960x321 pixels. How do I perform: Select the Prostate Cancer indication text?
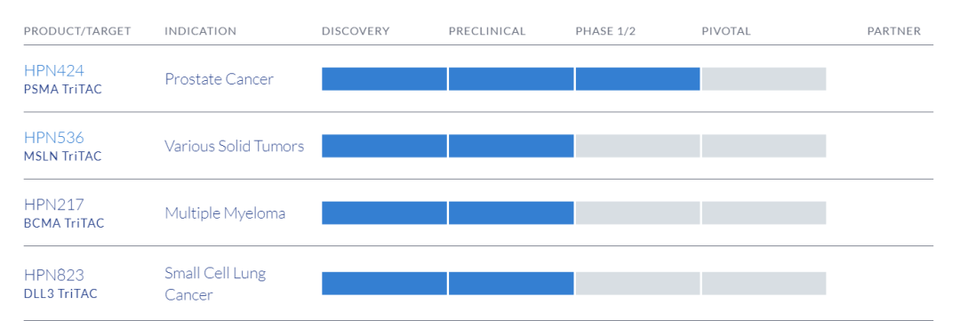(x=220, y=79)
